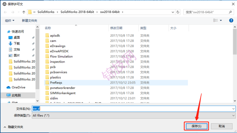Click file list scroll down arrow
237x133 pixels.
pos(235,101)
